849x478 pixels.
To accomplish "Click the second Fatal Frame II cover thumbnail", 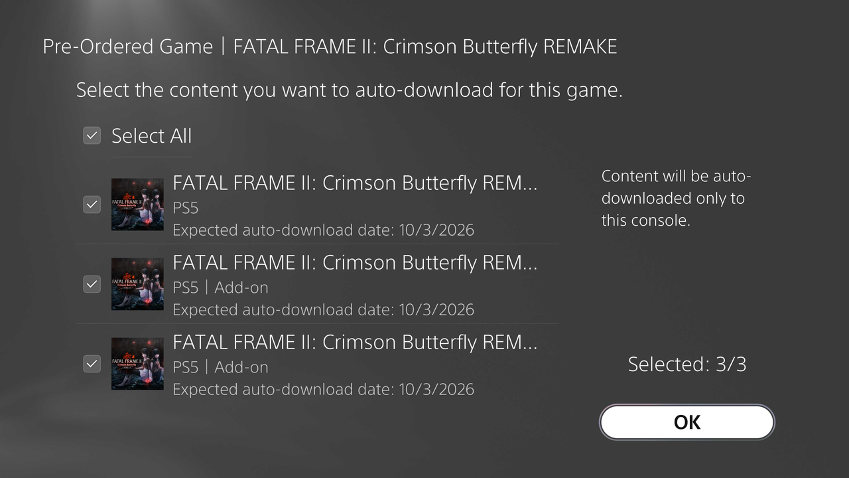I will (x=137, y=284).
